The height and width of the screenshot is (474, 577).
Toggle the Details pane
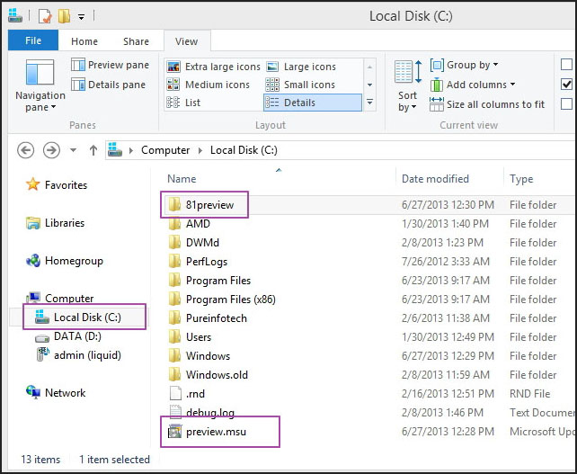[x=108, y=85]
